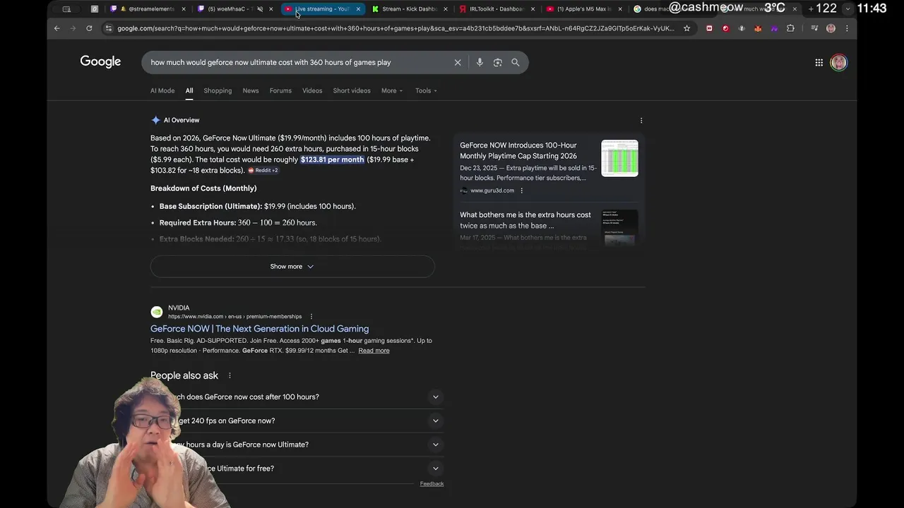Go back with browser back arrow
Screen dimensions: 904x508
(56, 28)
